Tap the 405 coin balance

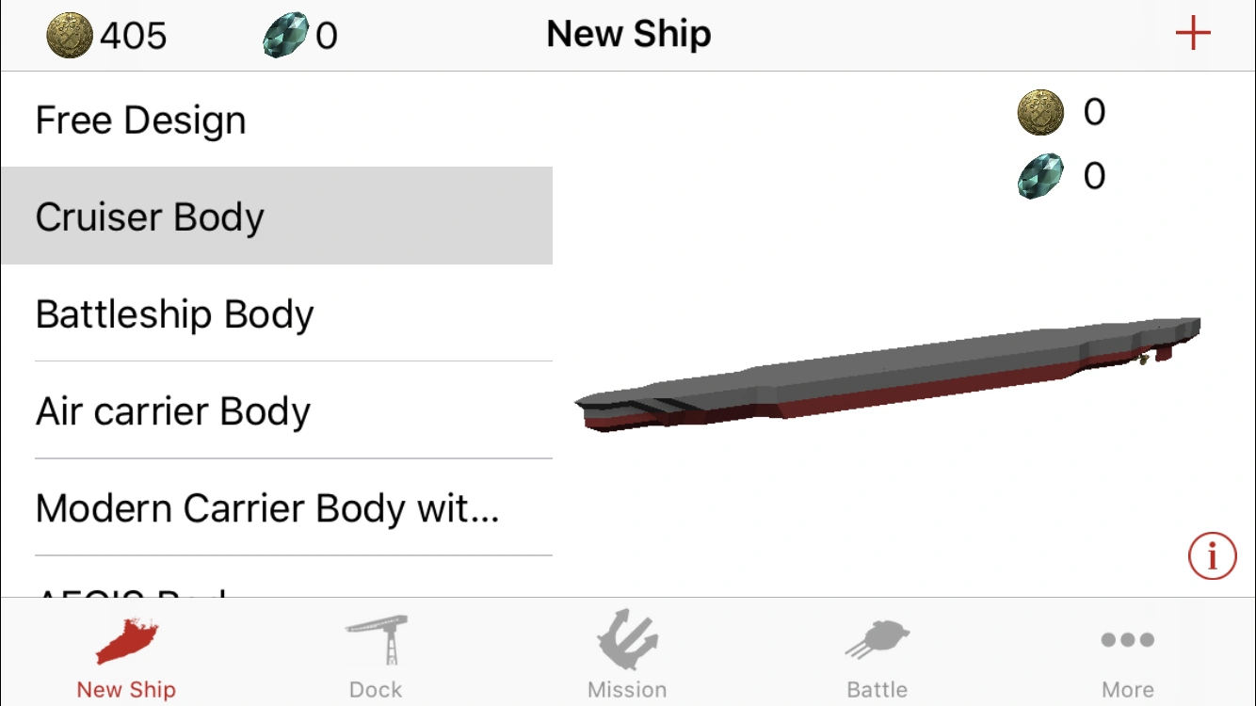(x=133, y=36)
